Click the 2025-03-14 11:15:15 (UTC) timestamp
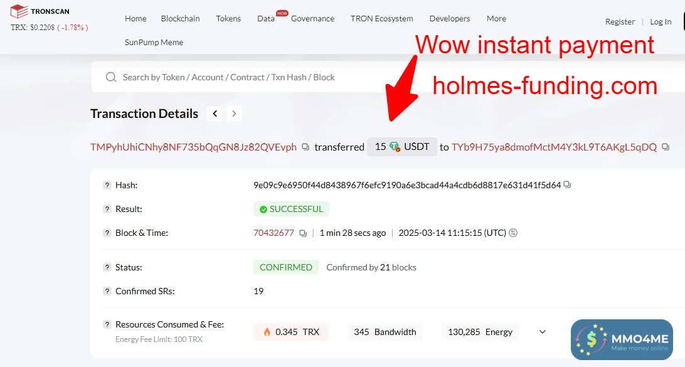This screenshot has height=367, width=685. point(452,233)
